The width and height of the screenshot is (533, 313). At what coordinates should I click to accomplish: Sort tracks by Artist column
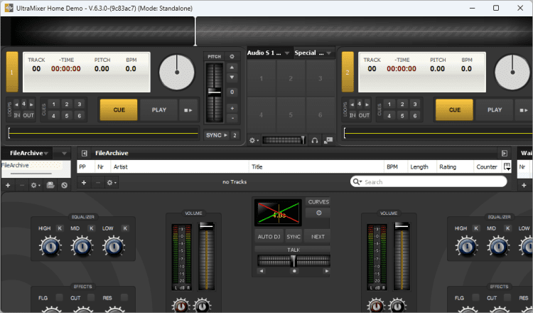point(180,166)
